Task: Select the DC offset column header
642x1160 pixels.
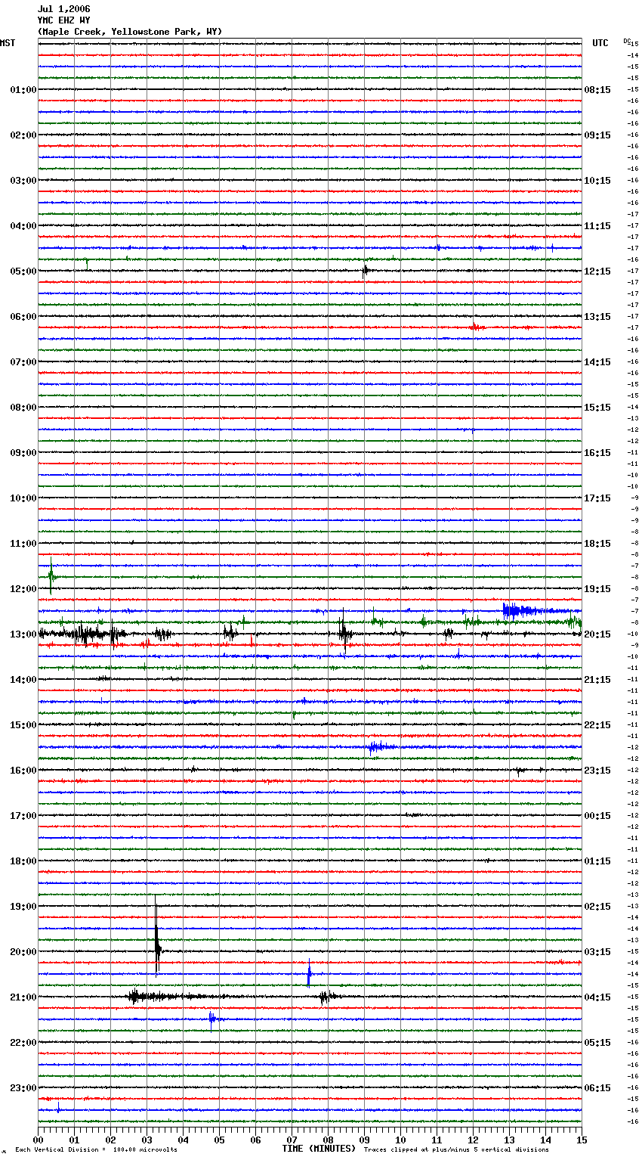Action: point(627,41)
